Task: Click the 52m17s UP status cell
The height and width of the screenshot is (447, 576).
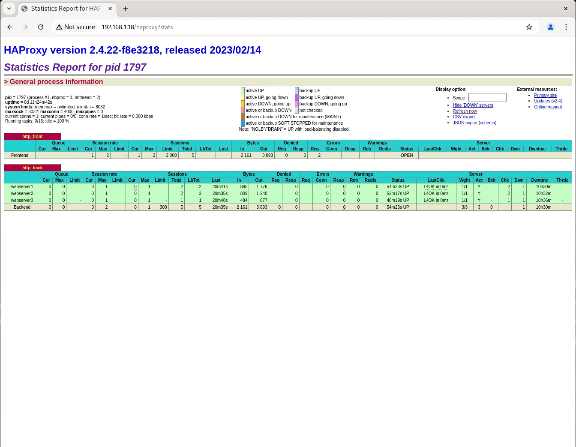Action: click(398, 194)
